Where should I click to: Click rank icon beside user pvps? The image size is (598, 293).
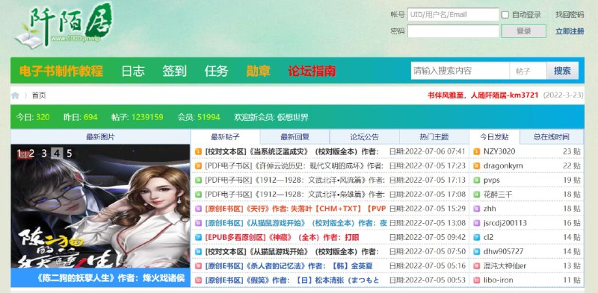pyautogui.click(x=477, y=180)
